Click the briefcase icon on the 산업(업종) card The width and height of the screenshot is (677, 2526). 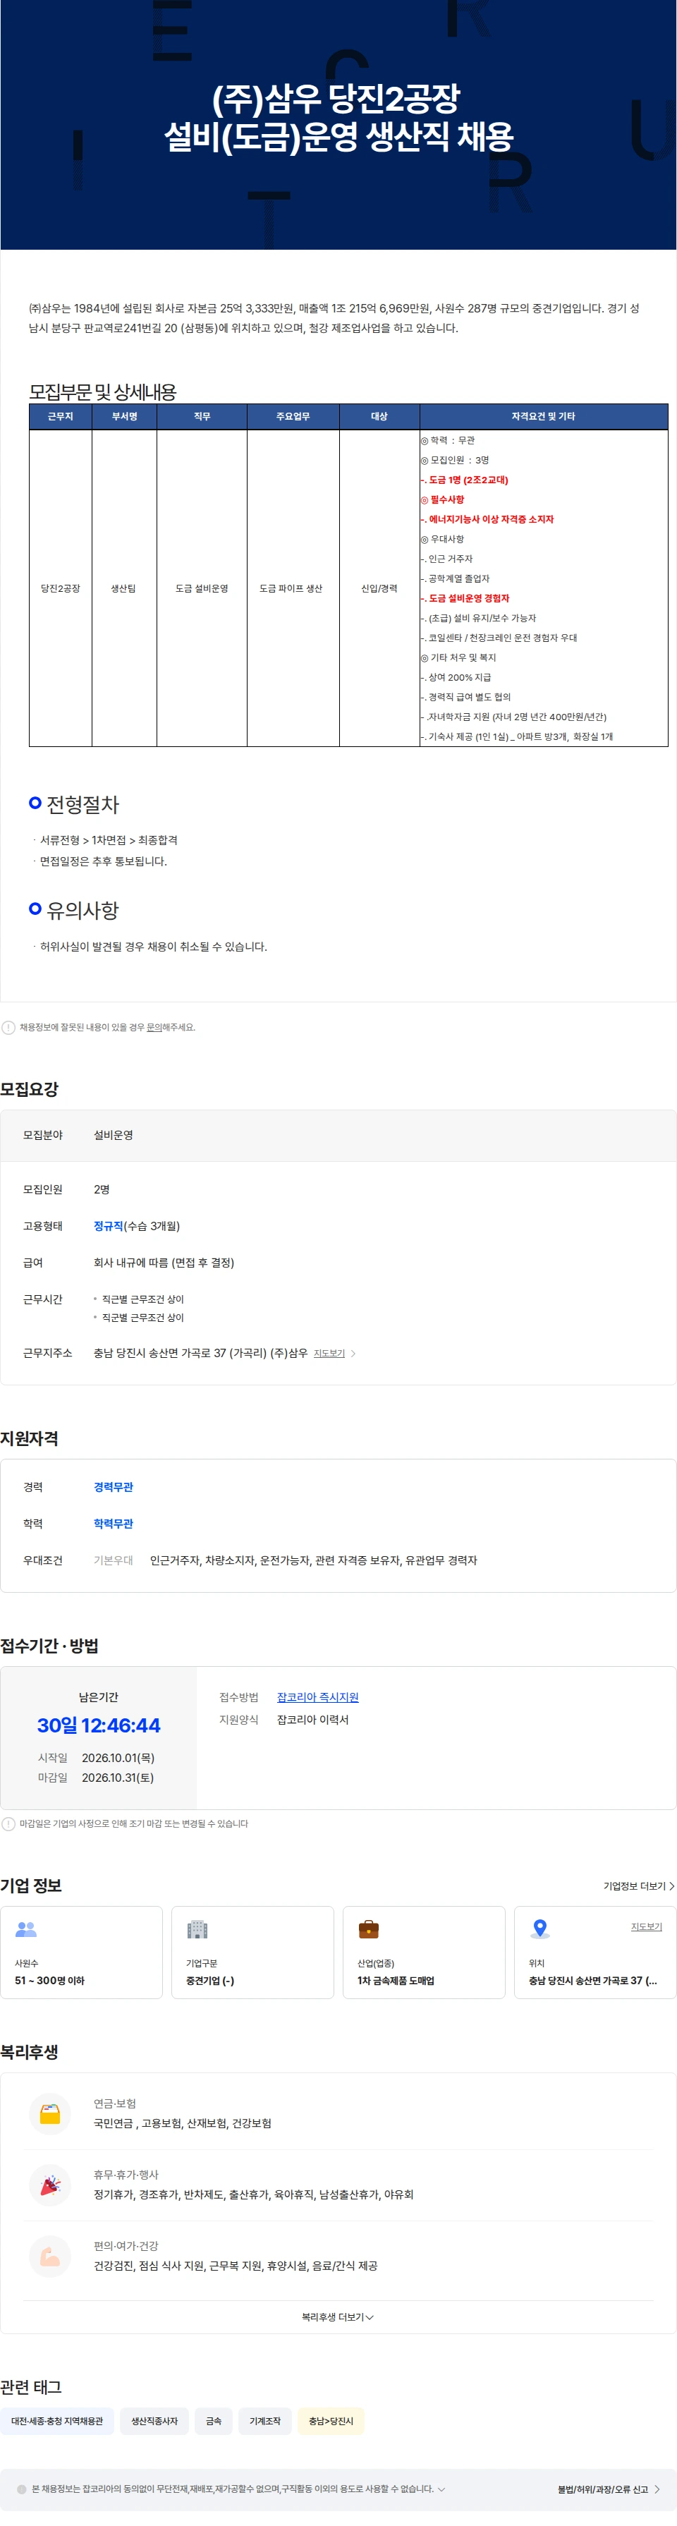coord(368,1929)
